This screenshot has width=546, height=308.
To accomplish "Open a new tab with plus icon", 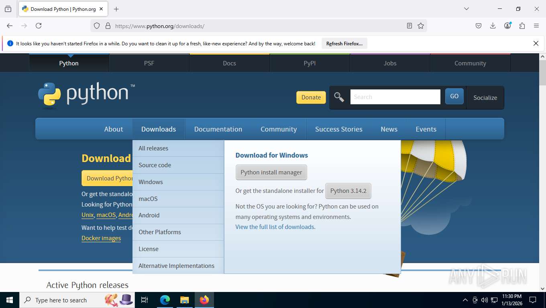I will [116, 9].
